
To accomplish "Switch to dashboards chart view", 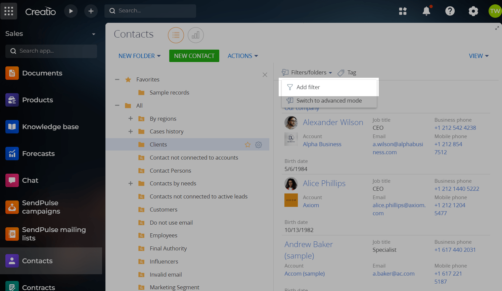I will (x=196, y=35).
